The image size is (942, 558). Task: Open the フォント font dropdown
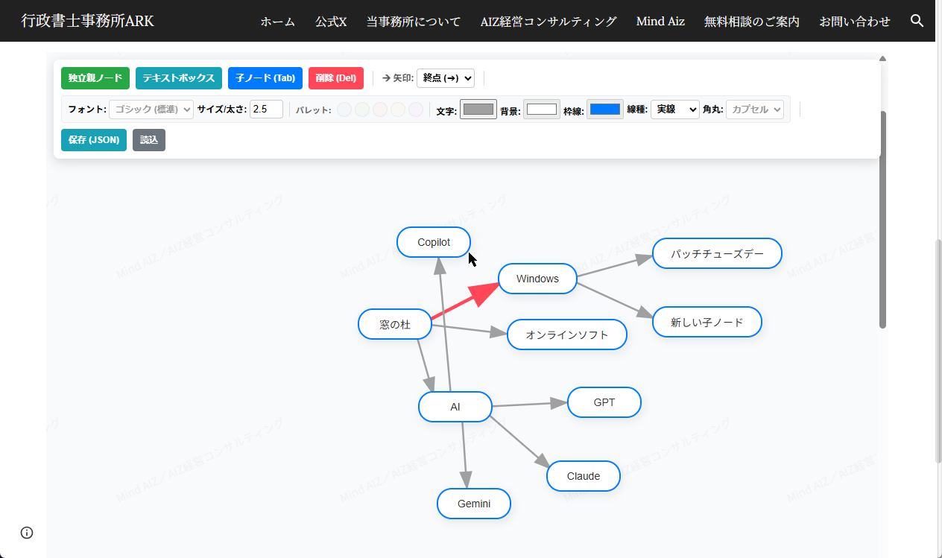(151, 110)
